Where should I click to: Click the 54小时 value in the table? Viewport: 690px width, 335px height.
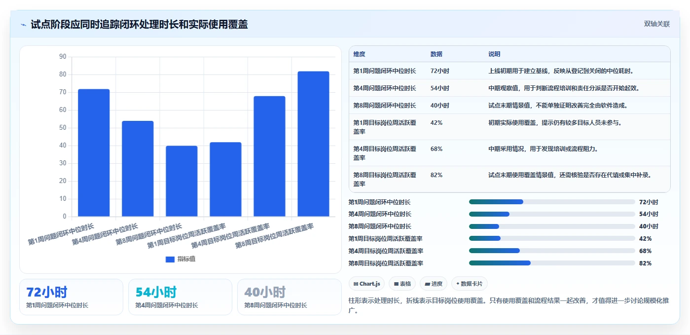439,88
